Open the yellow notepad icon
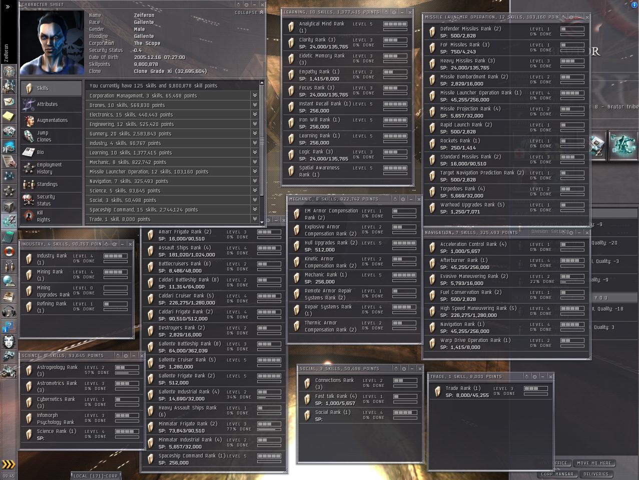 pyautogui.click(x=9, y=116)
